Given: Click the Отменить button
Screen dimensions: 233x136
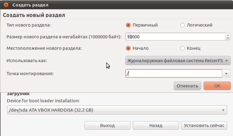Looking at the screenshot, I should [187, 86].
